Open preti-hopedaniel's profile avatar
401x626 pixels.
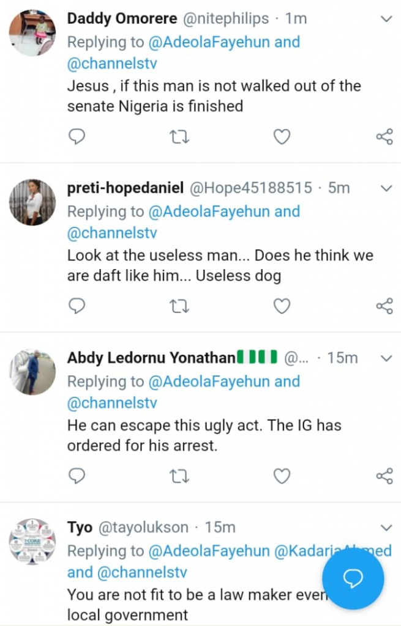(32, 202)
